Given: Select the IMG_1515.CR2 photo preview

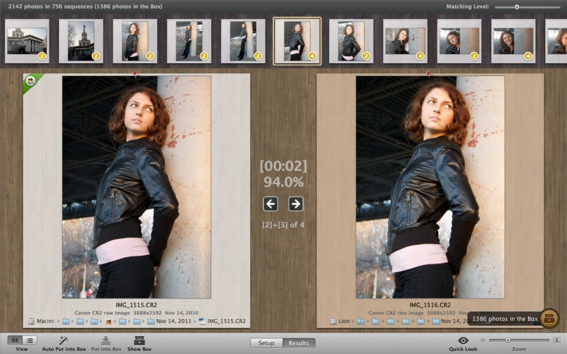Looking at the screenshot, I should [x=136, y=187].
